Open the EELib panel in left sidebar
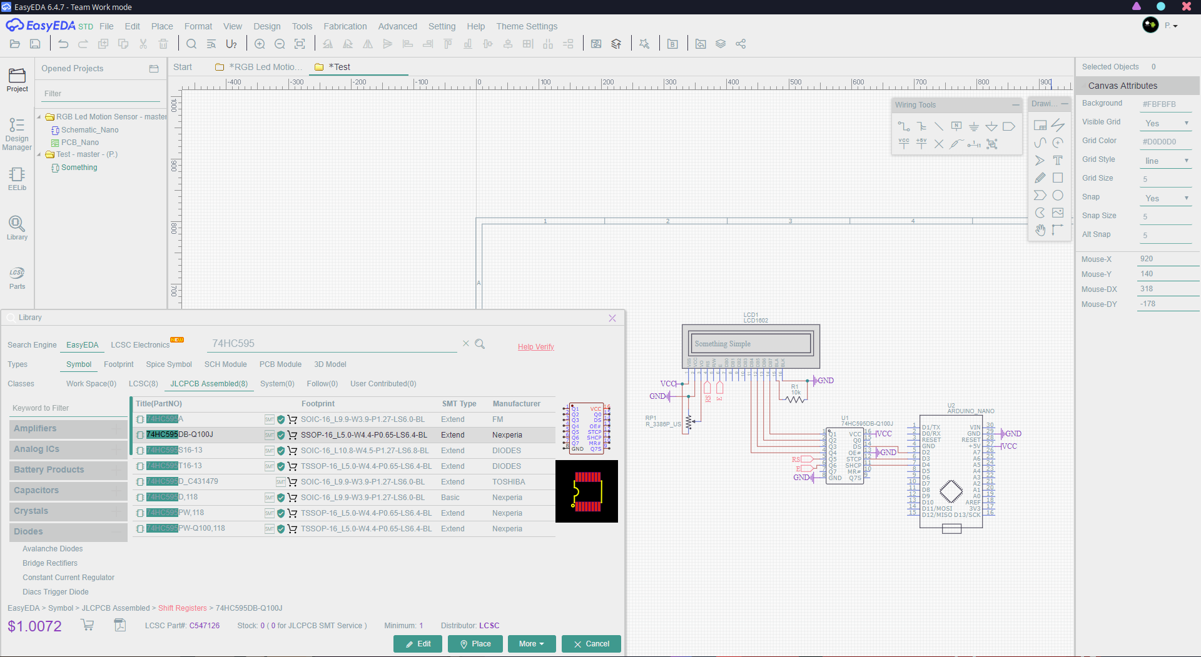Screen dimensions: 1201x657 click(17, 179)
